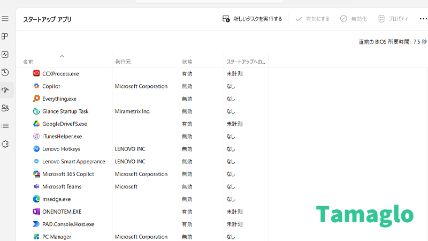Click the PAD.Console.Host.exe icon
The image size is (428, 241).
click(x=36, y=224)
